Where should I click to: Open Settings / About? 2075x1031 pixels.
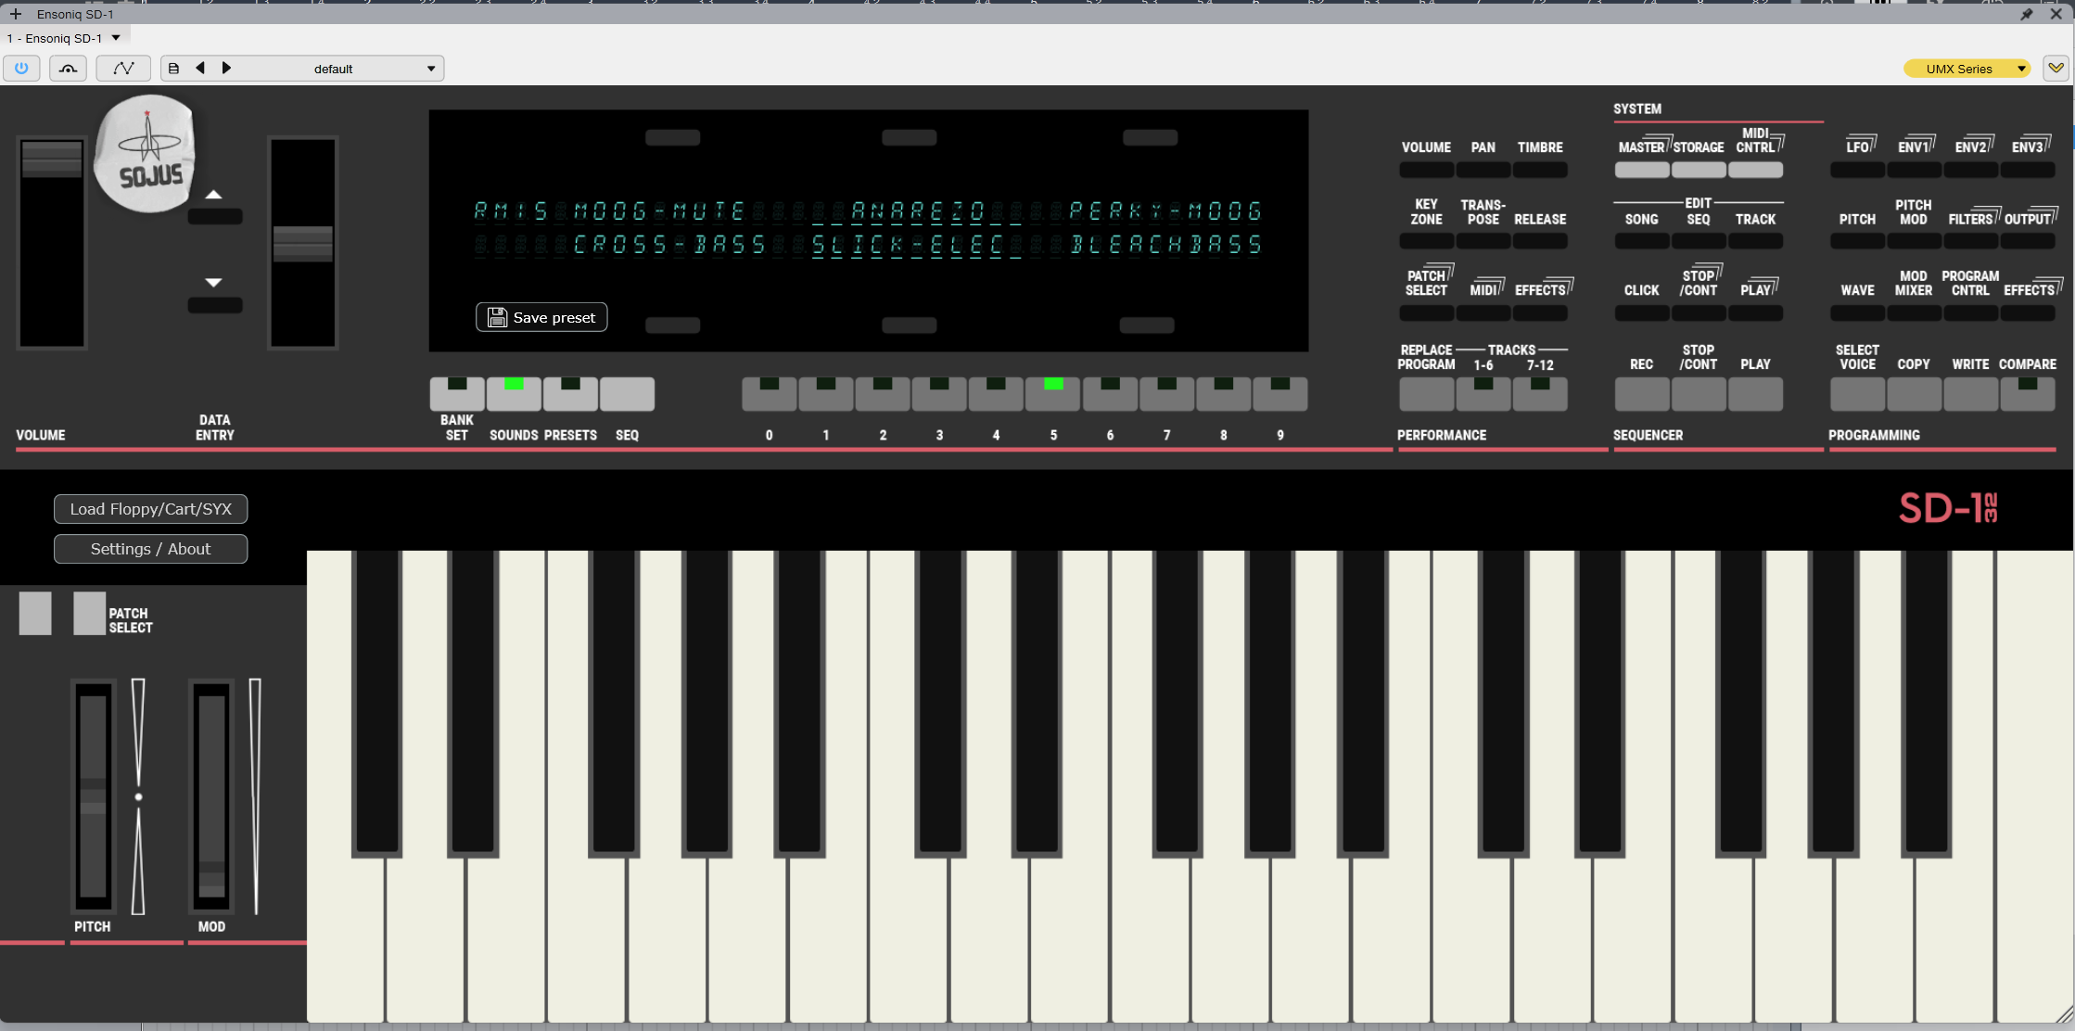point(151,549)
